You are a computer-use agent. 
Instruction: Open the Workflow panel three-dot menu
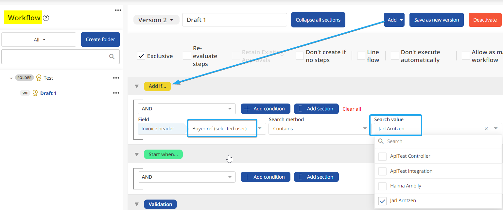point(118,10)
